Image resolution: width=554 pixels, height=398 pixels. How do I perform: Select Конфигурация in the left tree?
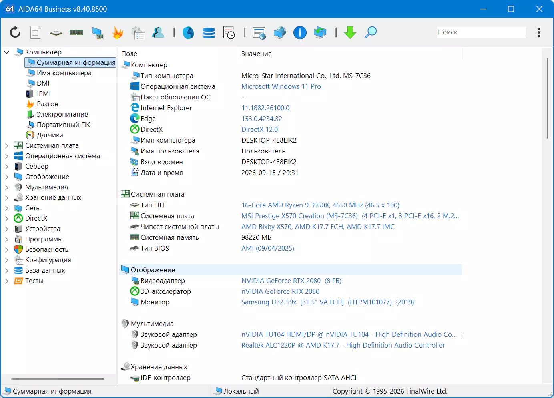pos(48,260)
